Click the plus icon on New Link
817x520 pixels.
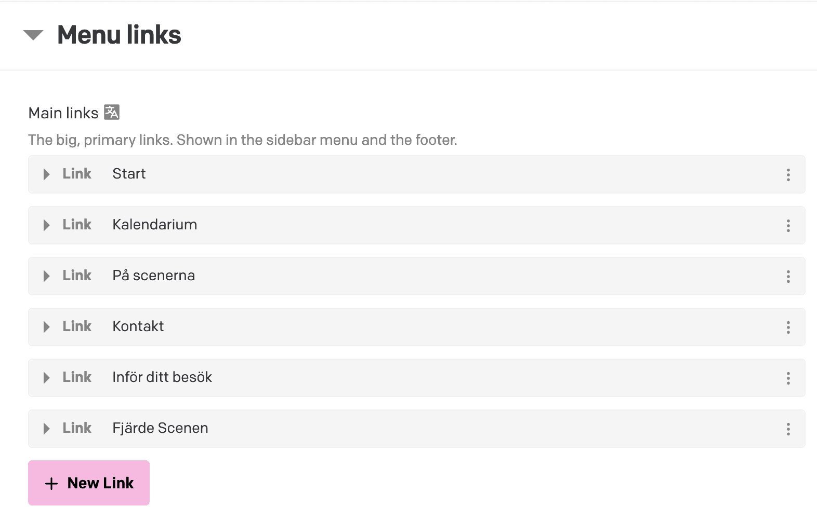(51, 484)
